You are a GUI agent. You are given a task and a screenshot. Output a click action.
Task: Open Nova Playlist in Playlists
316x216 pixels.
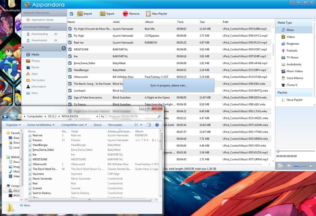click(294, 100)
